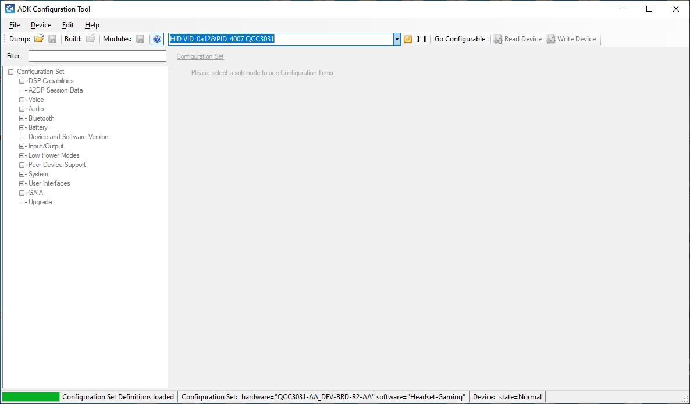Collapse the Configuration Set root node
The height and width of the screenshot is (404, 690).
[10, 72]
